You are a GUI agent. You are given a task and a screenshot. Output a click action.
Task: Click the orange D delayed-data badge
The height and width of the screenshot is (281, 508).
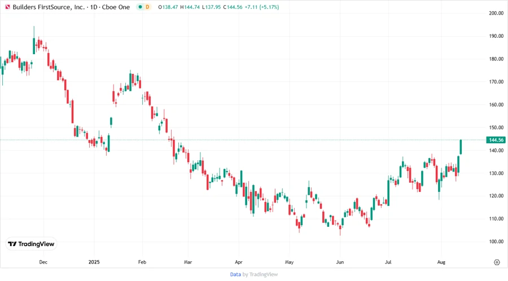click(x=147, y=7)
